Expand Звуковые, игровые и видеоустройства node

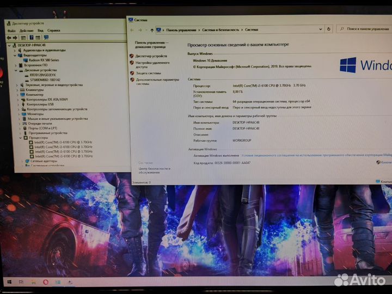coord(17,85)
